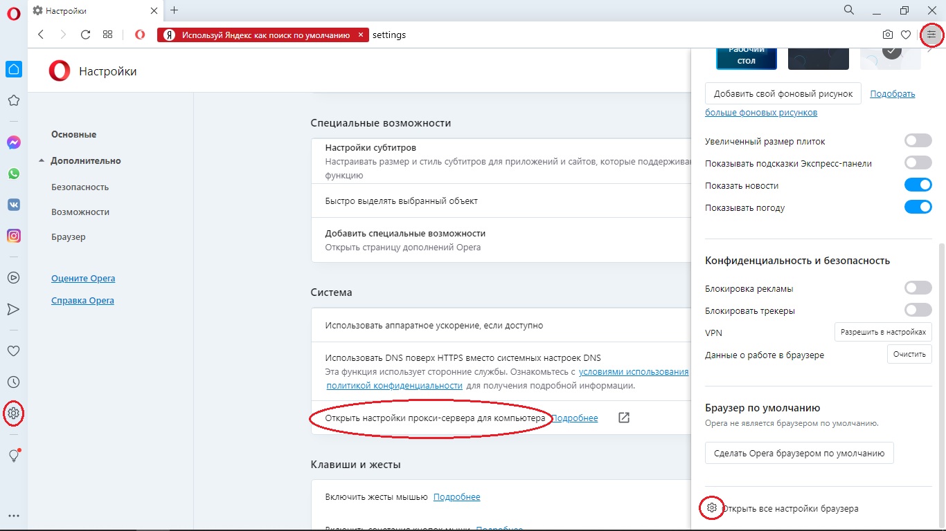Turn off Показать новости switch
Image resolution: width=946 pixels, height=531 pixels.
coord(918,185)
